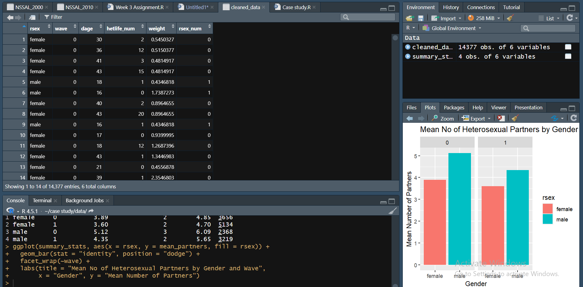Screen dimensions: 583x287
Task: View summary_stats table via grid icon
Action: pos(568,56)
